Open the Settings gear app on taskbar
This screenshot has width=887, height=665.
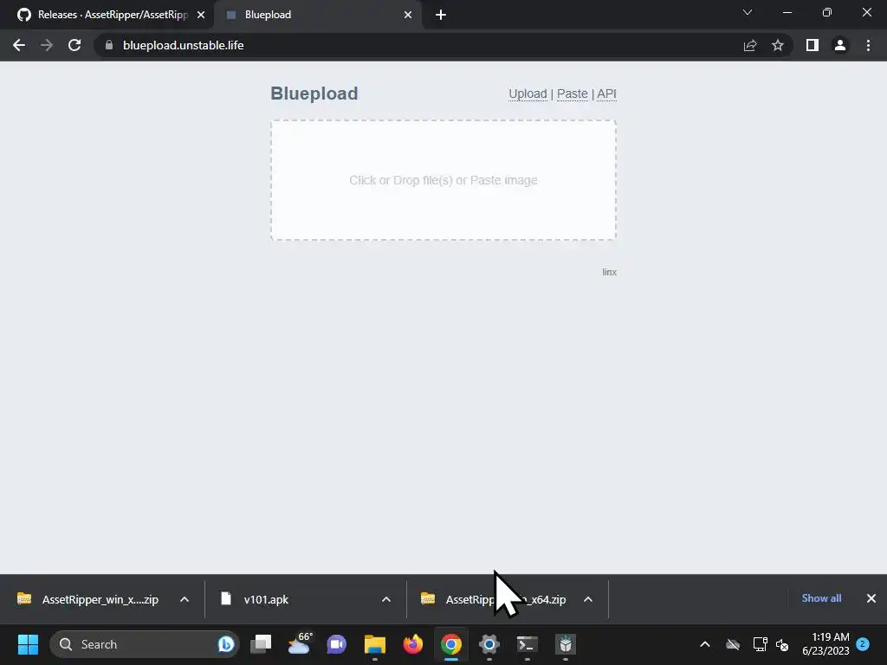pyautogui.click(x=489, y=644)
